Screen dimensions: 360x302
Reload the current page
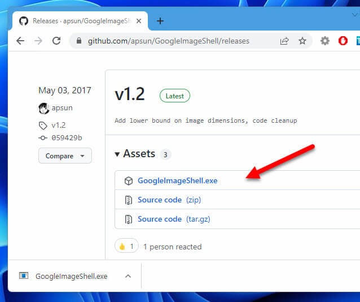click(56, 41)
